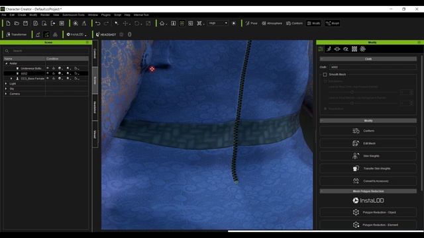The image size is (424, 238).
Task: Click the Save Project icon
Action: 25,24
